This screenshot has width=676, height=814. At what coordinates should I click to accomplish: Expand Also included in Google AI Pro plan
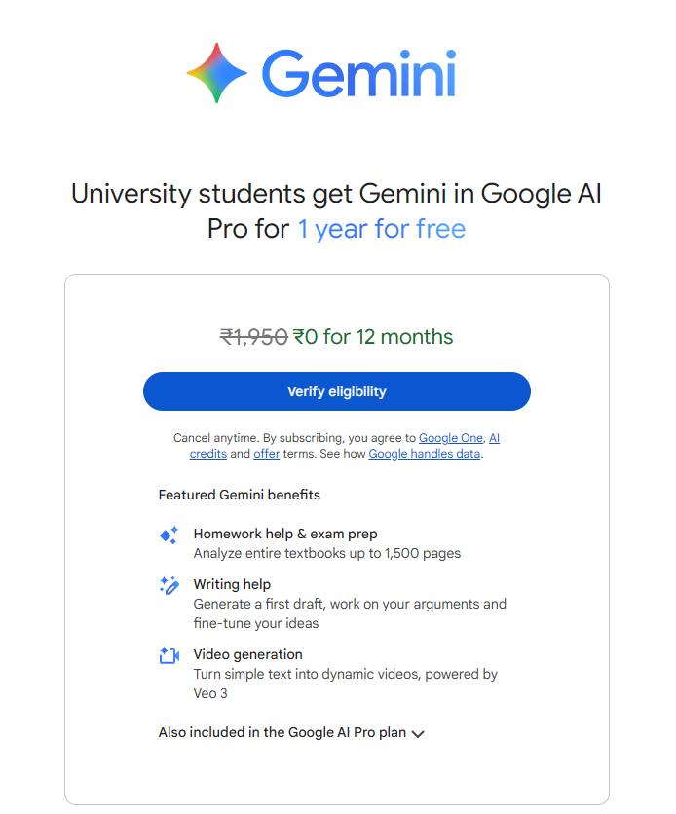[x=282, y=733]
